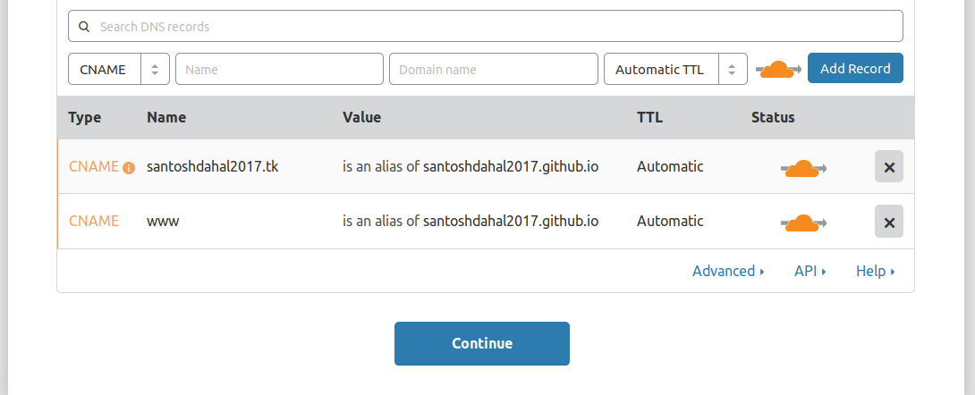
Task: Focus the Search DNS records field
Action: [492, 27]
